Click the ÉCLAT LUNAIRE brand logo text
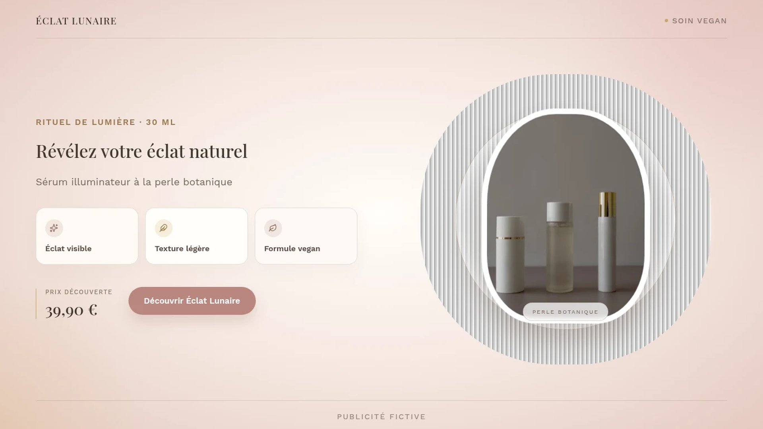 (76, 21)
